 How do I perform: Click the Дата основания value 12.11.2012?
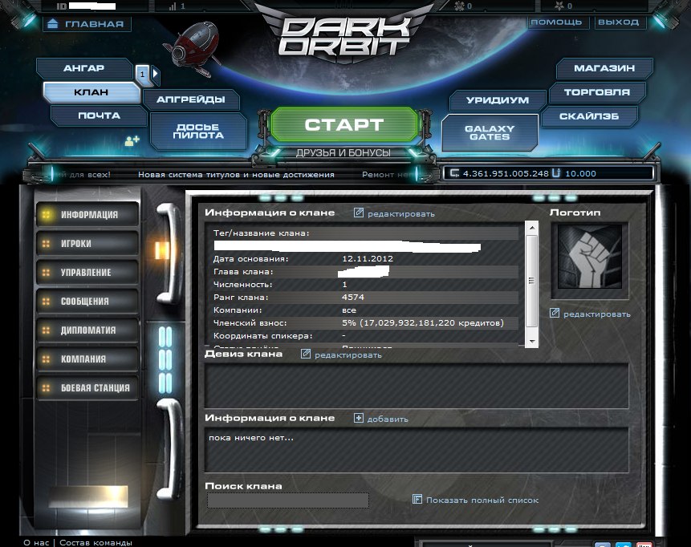coord(368,259)
